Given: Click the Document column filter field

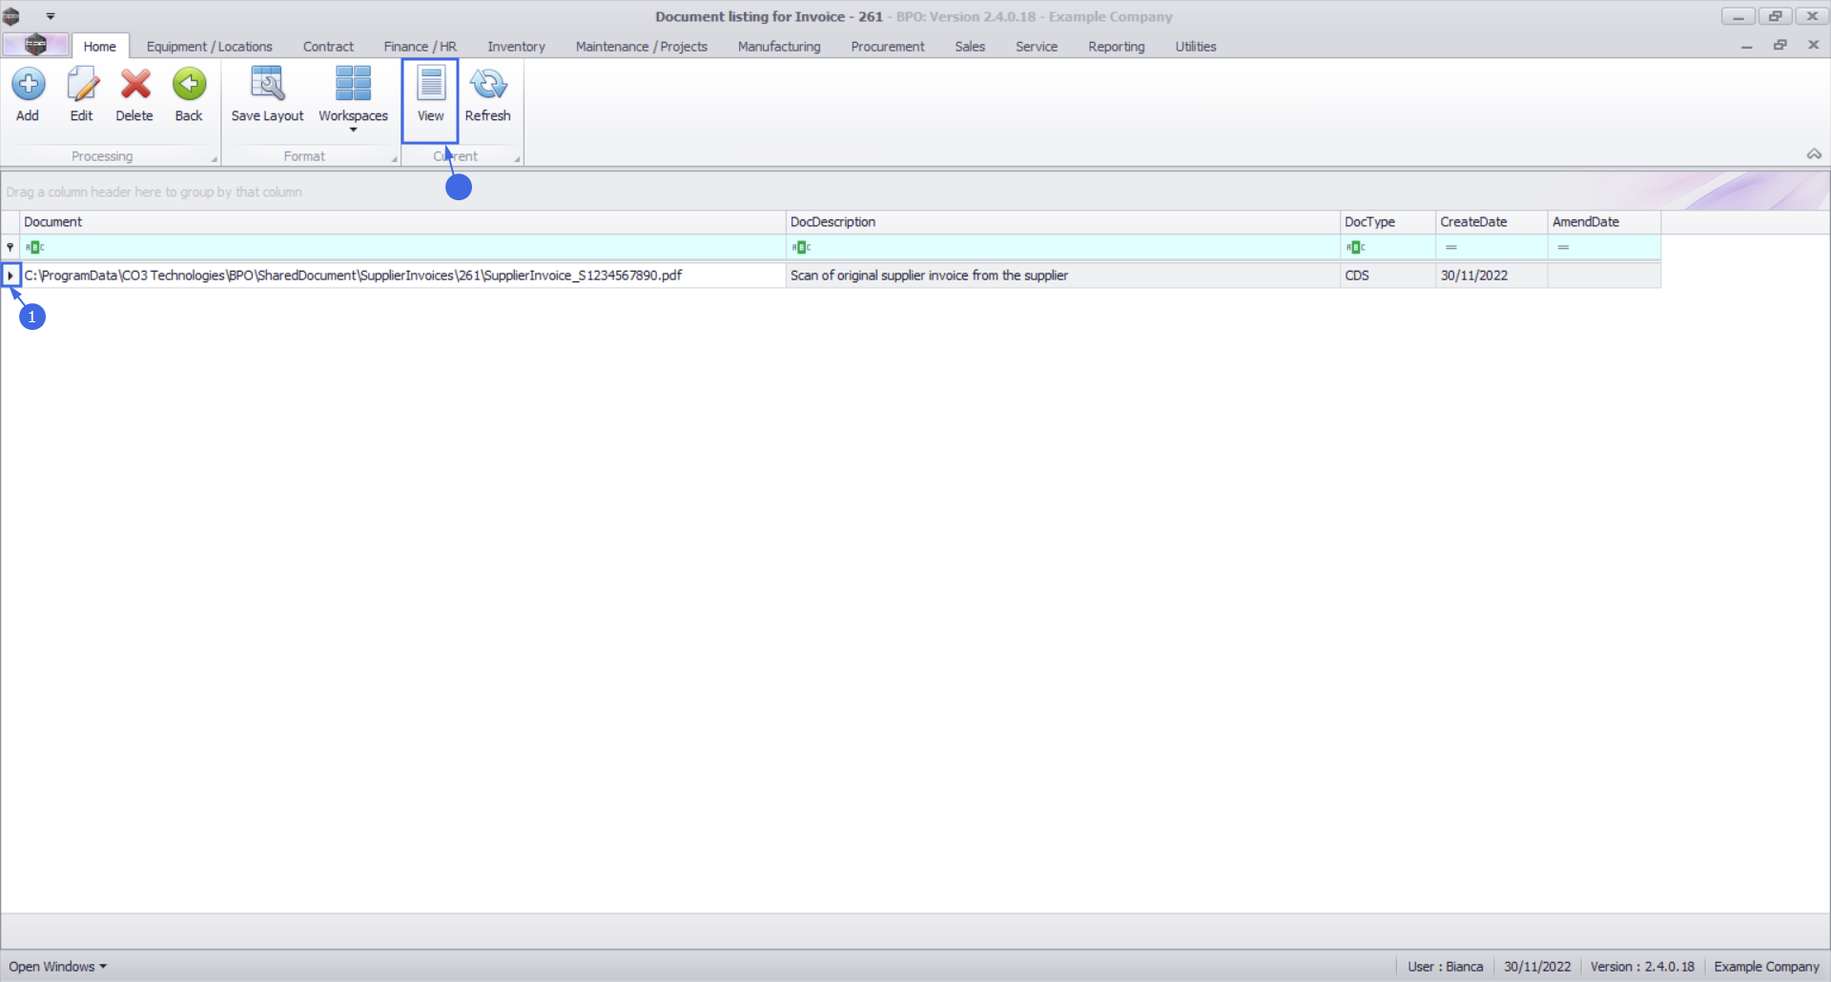Looking at the screenshot, I should (402, 247).
